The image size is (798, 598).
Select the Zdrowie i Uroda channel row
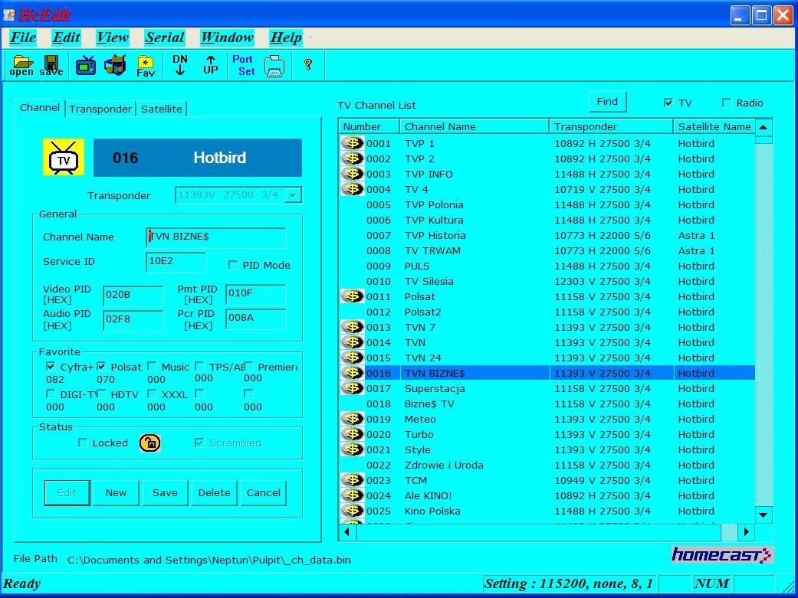click(547, 465)
